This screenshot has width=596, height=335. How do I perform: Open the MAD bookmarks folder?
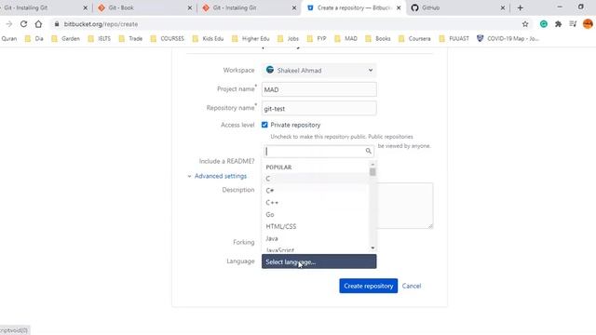pos(345,38)
